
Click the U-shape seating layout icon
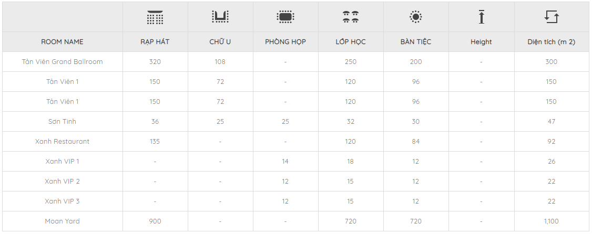(x=220, y=17)
